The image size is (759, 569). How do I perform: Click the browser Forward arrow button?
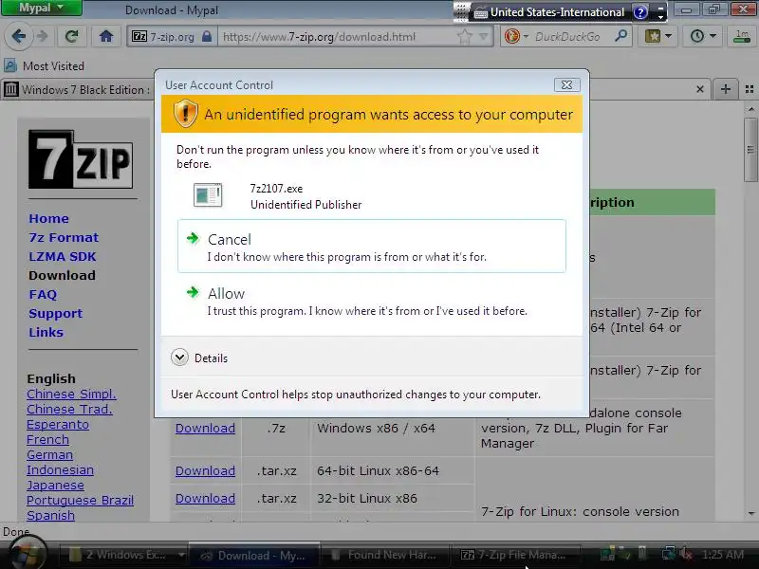(x=42, y=36)
